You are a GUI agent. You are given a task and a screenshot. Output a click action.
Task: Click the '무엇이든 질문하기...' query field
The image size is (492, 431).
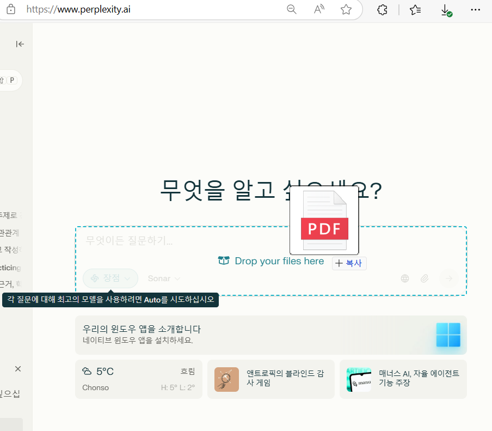[x=129, y=241]
